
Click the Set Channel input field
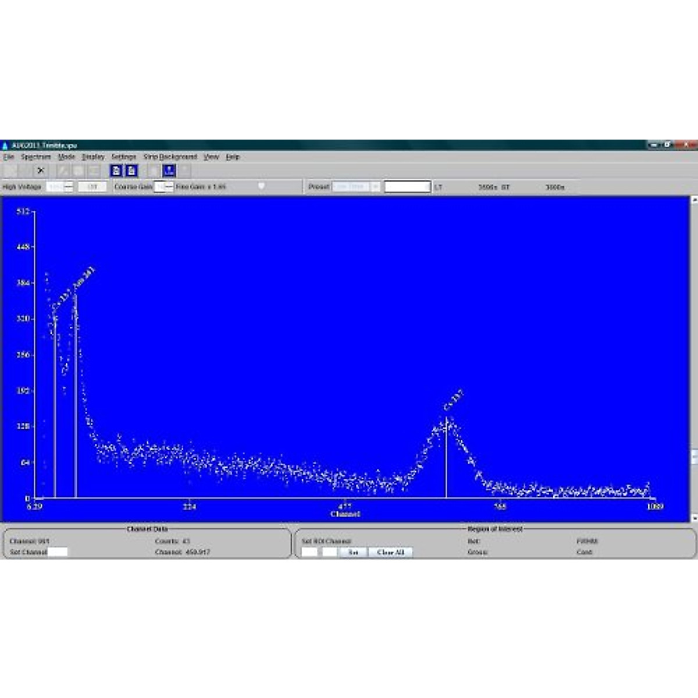(x=58, y=552)
